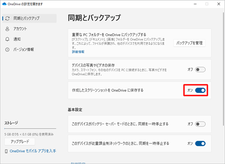
Task: Open the 同期とバックアップ section
Action: 30,18
